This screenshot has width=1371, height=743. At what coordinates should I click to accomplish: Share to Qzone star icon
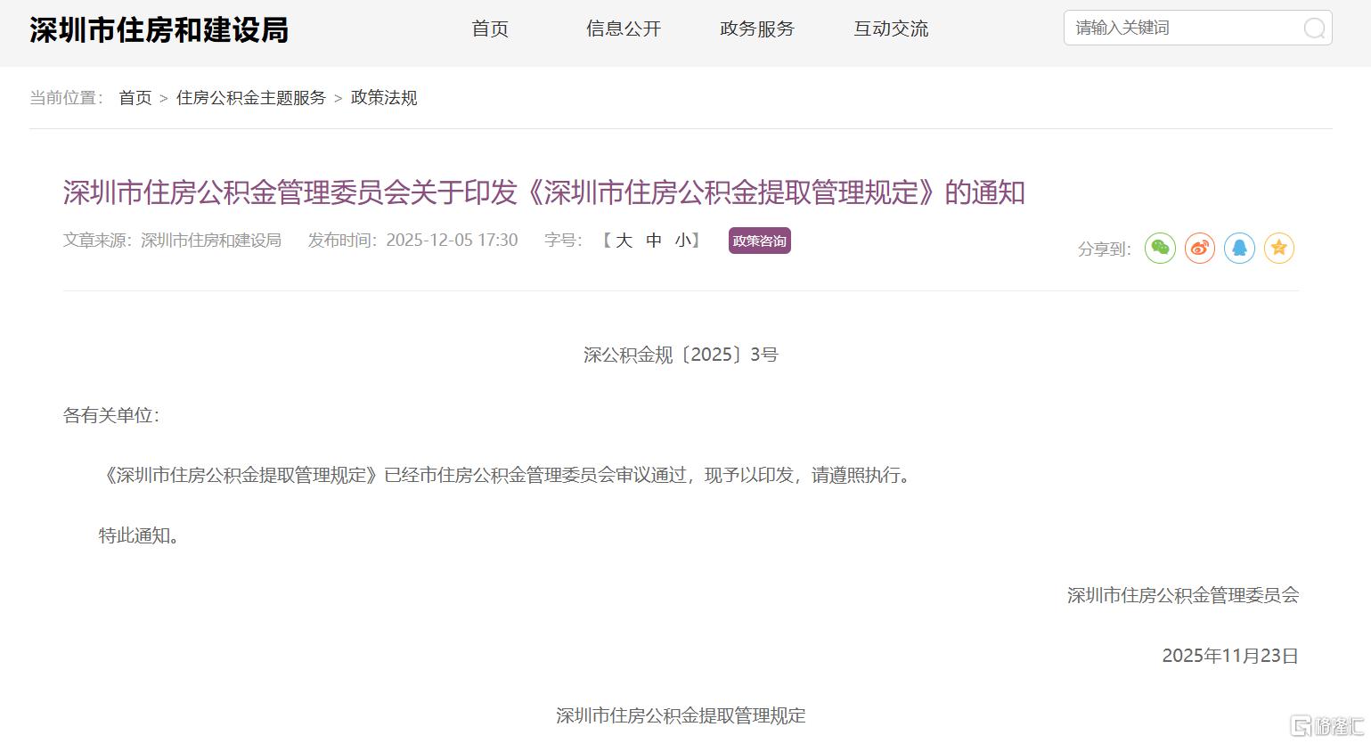[1279, 249]
